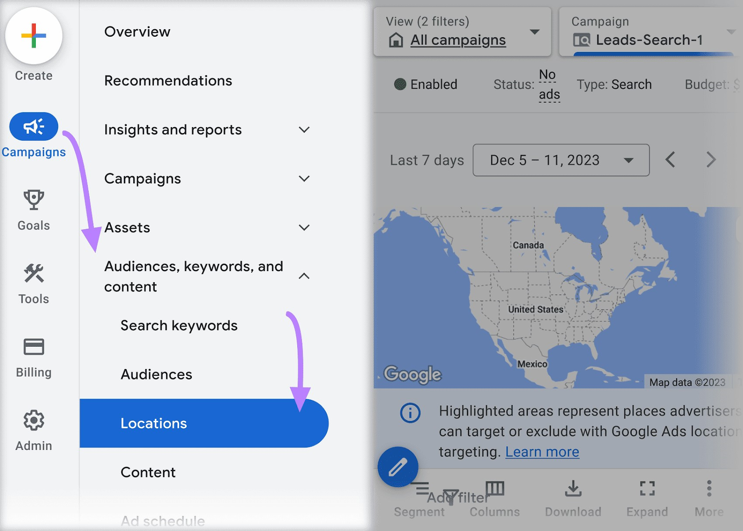The width and height of the screenshot is (743, 531).
Task: Click the pencil edit button over the map
Action: [x=398, y=467]
